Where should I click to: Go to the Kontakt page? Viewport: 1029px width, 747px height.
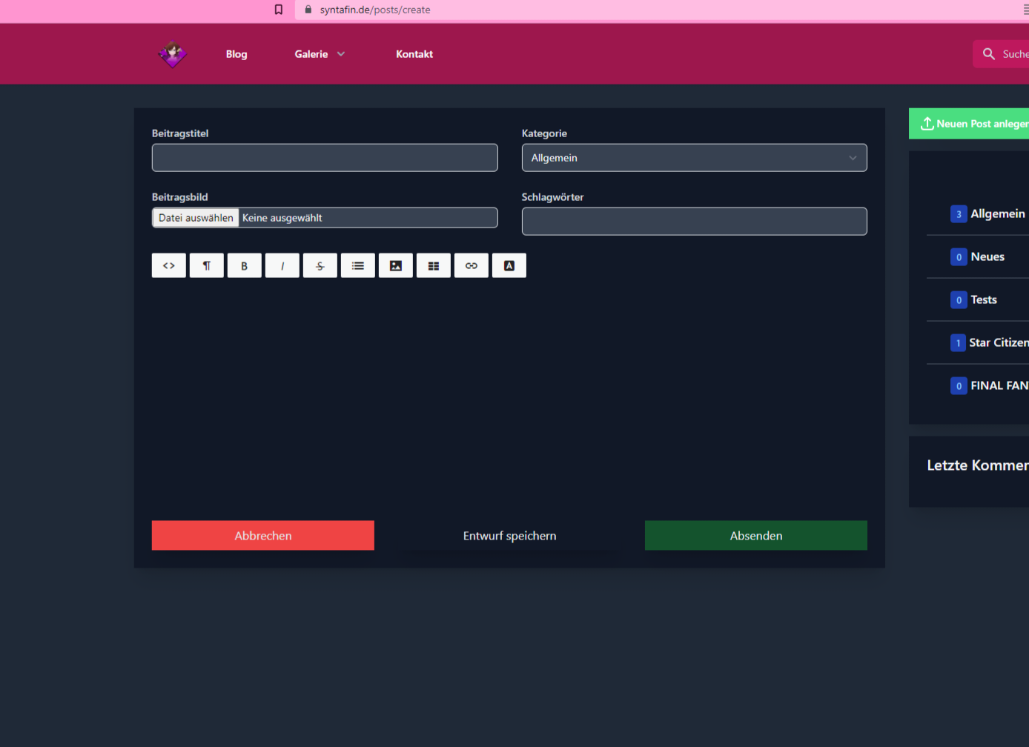click(x=414, y=54)
